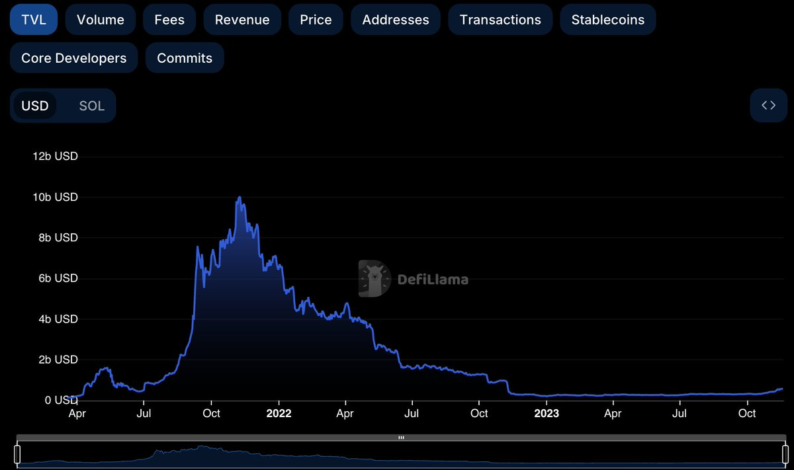Turn on Core Developers metric
Screen dimensions: 794x470
(x=73, y=58)
